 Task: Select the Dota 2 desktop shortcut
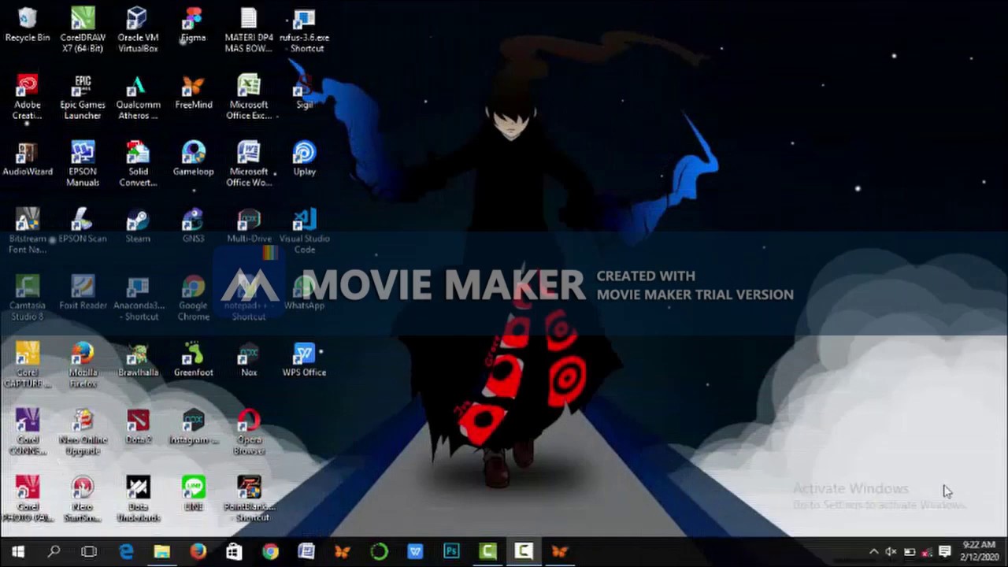[x=138, y=427]
